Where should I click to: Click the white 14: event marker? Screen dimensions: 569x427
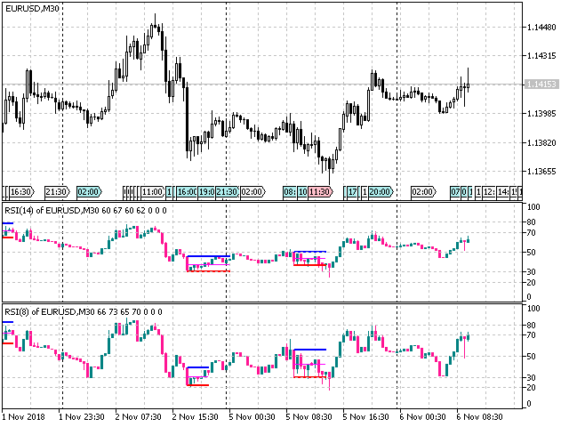point(503,192)
